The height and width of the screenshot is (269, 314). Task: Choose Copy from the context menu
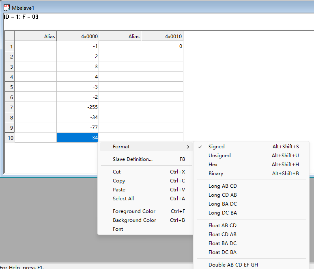click(119, 181)
